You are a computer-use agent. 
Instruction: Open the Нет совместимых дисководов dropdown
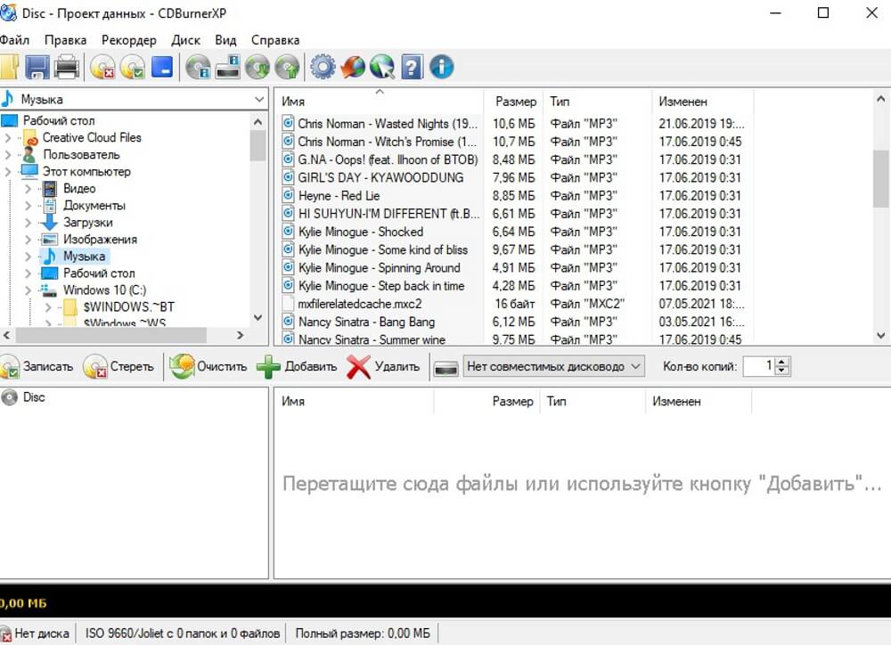point(553,366)
